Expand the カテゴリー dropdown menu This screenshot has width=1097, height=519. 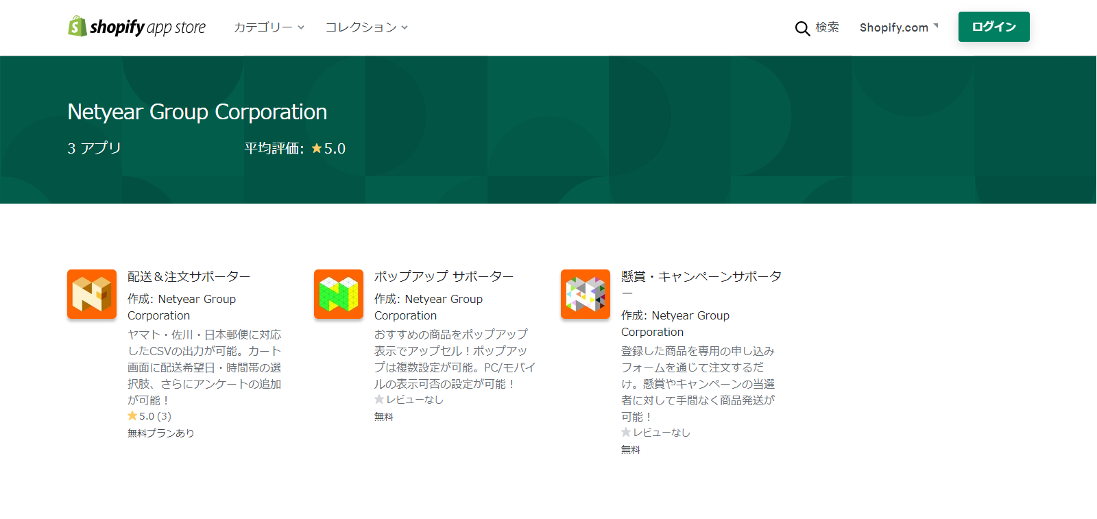click(269, 27)
